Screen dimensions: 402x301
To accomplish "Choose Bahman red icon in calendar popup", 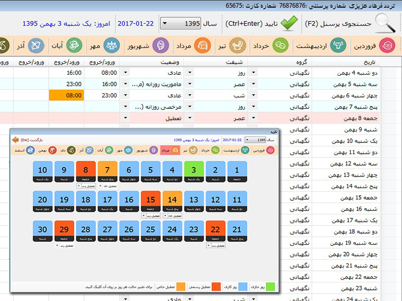I will 53,150.
